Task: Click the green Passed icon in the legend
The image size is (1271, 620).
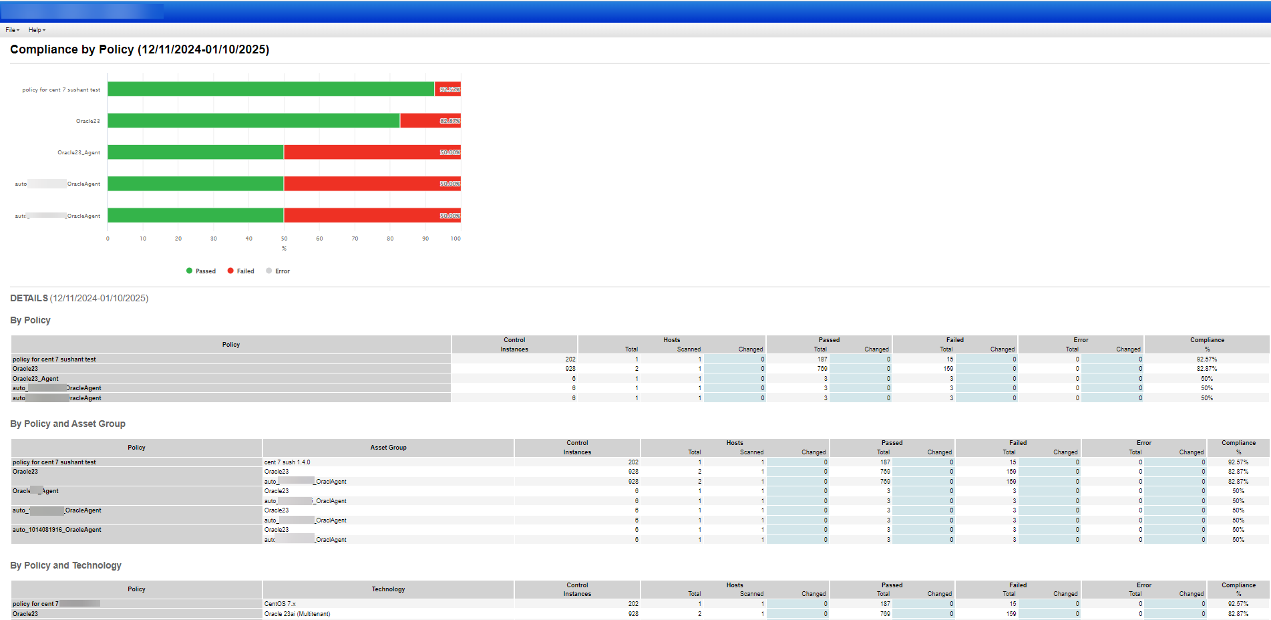Action: 190,271
